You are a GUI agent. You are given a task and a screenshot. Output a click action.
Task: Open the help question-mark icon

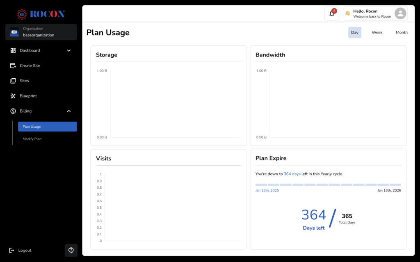[x=71, y=250]
